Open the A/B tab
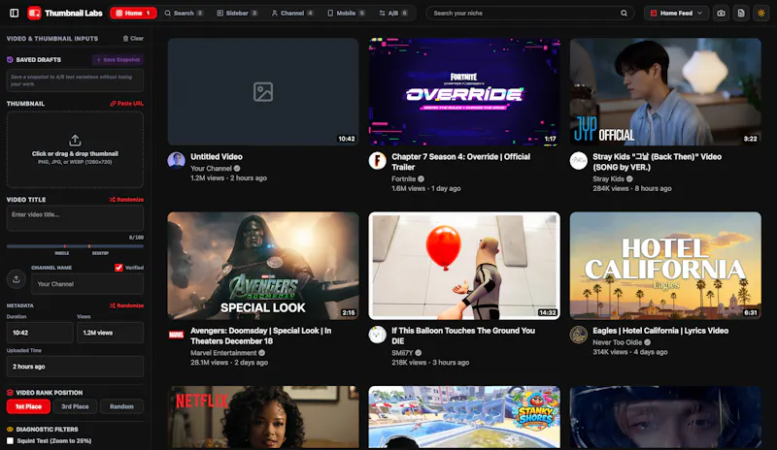This screenshot has width=777, height=450. tap(393, 13)
